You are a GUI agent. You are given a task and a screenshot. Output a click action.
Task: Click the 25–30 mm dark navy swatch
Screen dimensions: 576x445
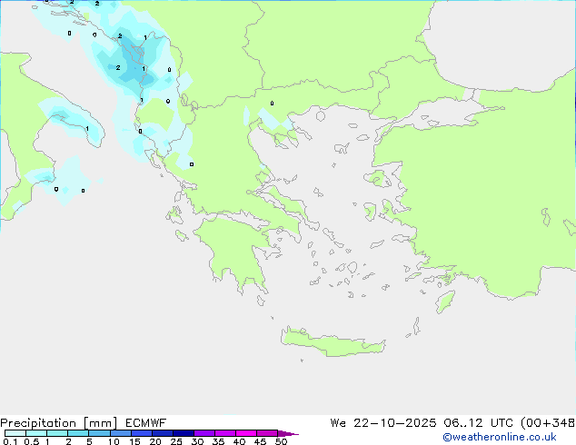(184, 433)
